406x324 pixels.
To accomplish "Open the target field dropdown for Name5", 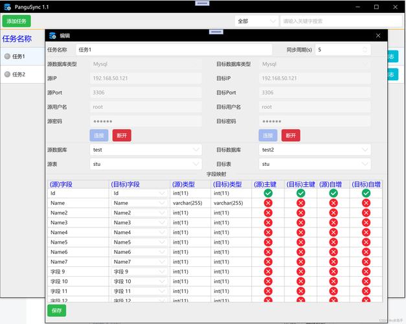I will coord(139,242).
